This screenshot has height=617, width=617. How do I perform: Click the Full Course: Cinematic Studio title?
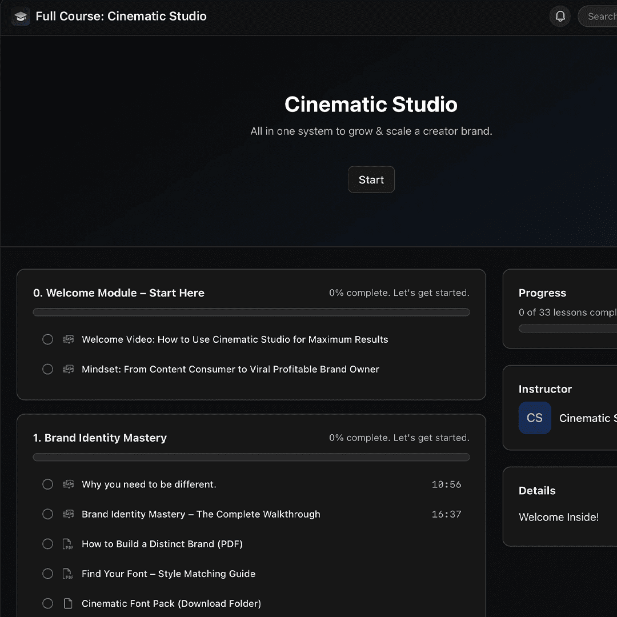click(x=121, y=16)
